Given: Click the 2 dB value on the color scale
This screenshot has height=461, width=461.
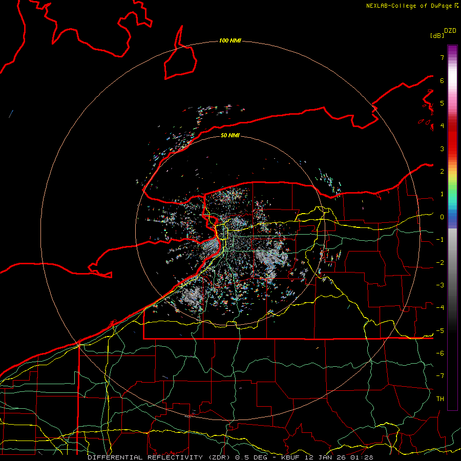Looking at the screenshot, I should pos(442,172).
